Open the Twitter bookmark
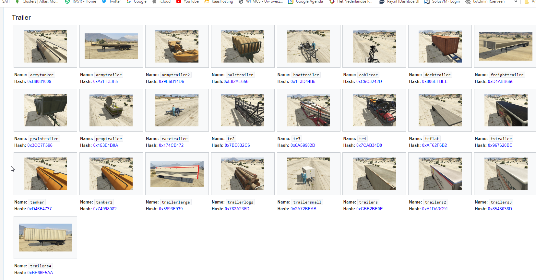This screenshot has width=536, height=280. click(x=112, y=2)
